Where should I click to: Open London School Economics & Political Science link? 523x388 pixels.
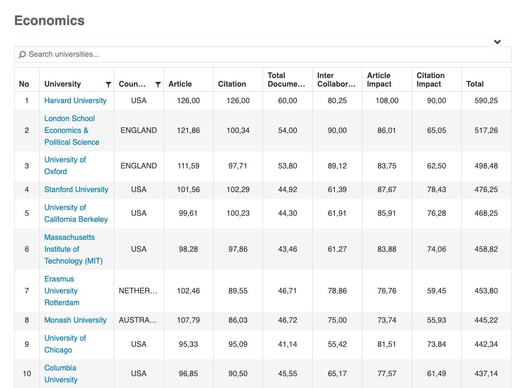pyautogui.click(x=71, y=130)
